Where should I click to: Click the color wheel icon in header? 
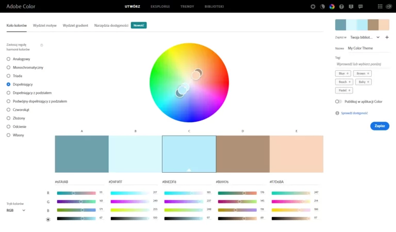tap(332, 7)
